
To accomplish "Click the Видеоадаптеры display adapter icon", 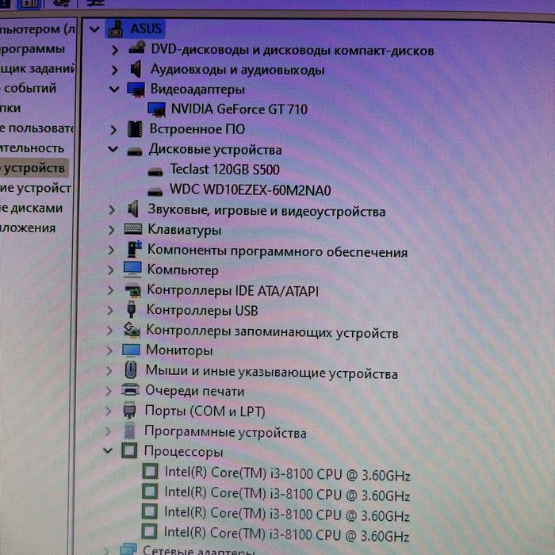I will click(x=136, y=89).
